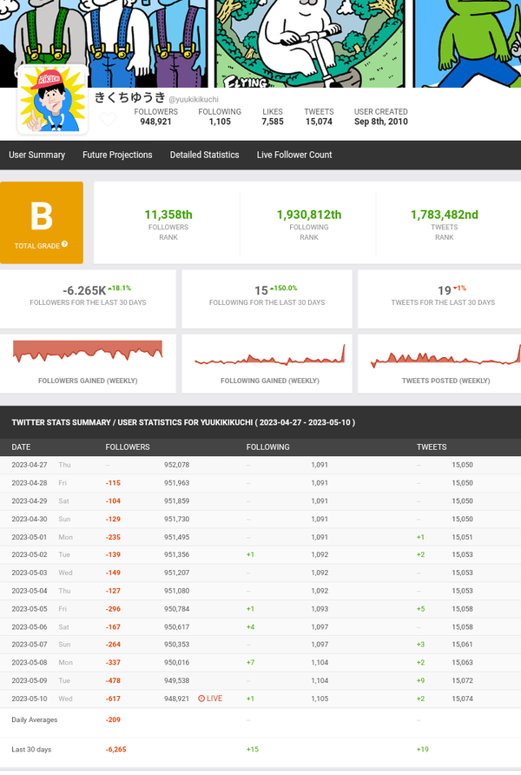Click the -6.265K followers last 30 days
Image resolution: width=521 pixels, height=775 pixels.
pyautogui.click(x=84, y=290)
